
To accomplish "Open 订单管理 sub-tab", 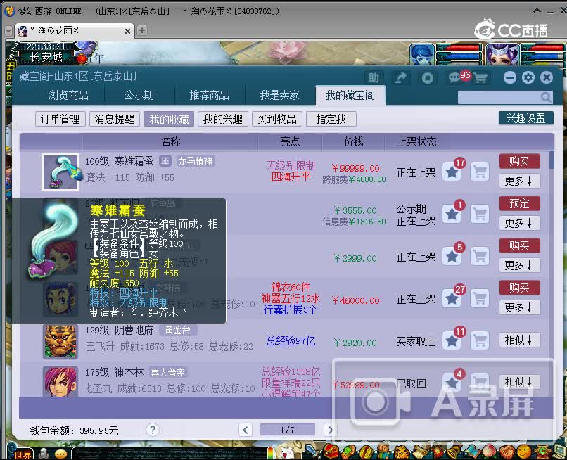I will (x=60, y=119).
